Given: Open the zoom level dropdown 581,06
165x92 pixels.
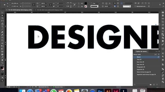Looking at the screenshot, I should tap(12, 87).
